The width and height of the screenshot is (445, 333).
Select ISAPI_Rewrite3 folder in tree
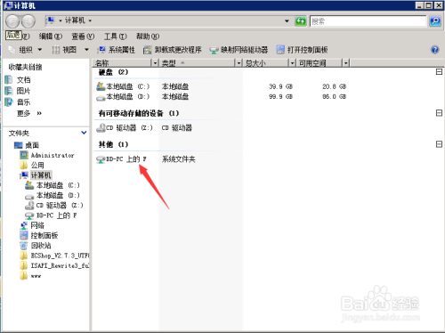(54, 265)
